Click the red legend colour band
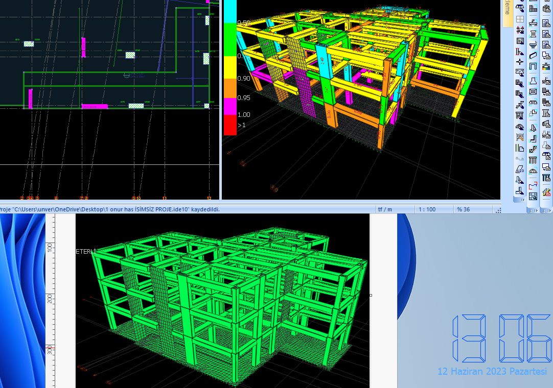The width and height of the screenshot is (553, 388). (x=231, y=125)
